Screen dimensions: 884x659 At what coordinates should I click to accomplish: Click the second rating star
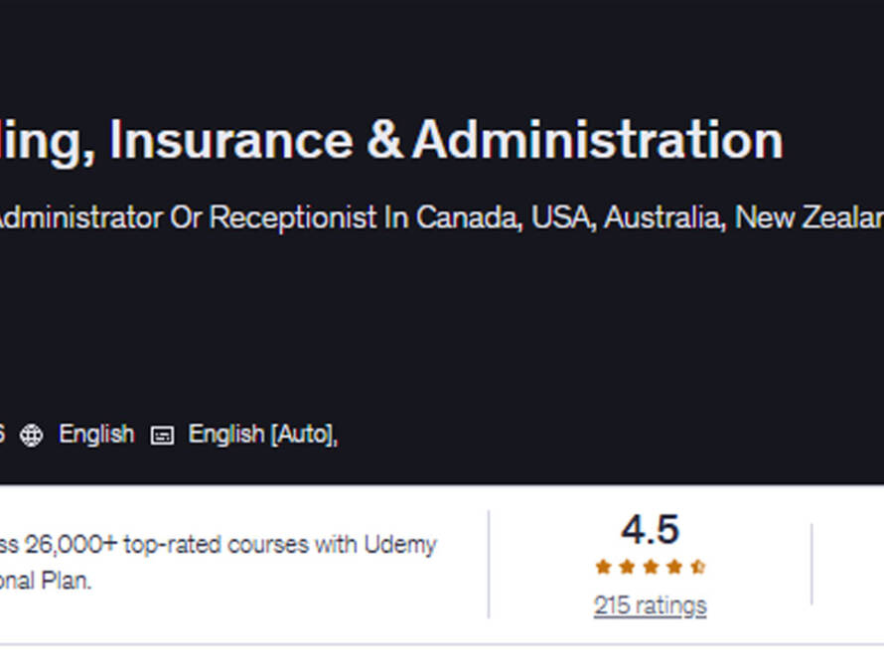627,568
